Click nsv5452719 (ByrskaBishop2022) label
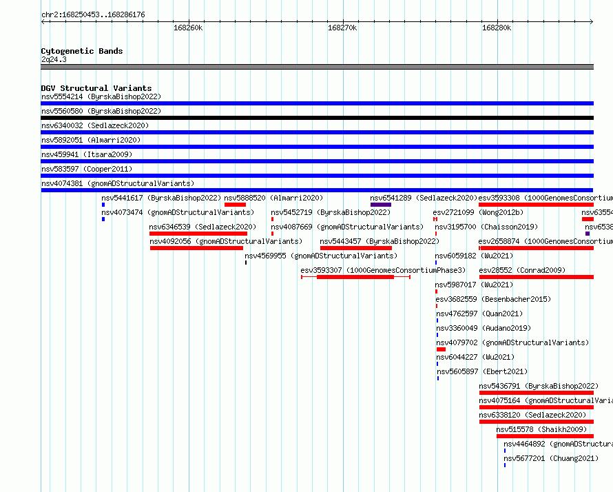The image size is (613, 492). click(331, 212)
